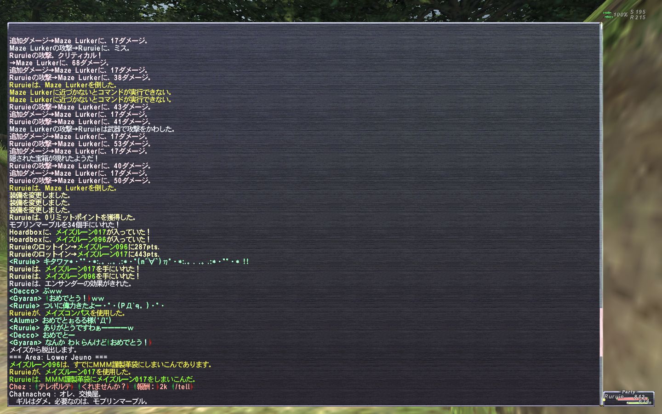Viewport: 662px width, 414px height.
Task: Click the MP value "634" in Party
Action: coord(644,402)
